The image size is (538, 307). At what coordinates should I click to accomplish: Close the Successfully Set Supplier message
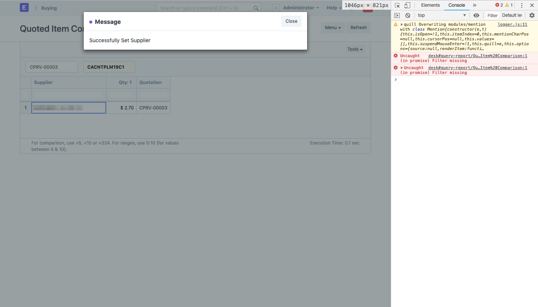tap(291, 21)
